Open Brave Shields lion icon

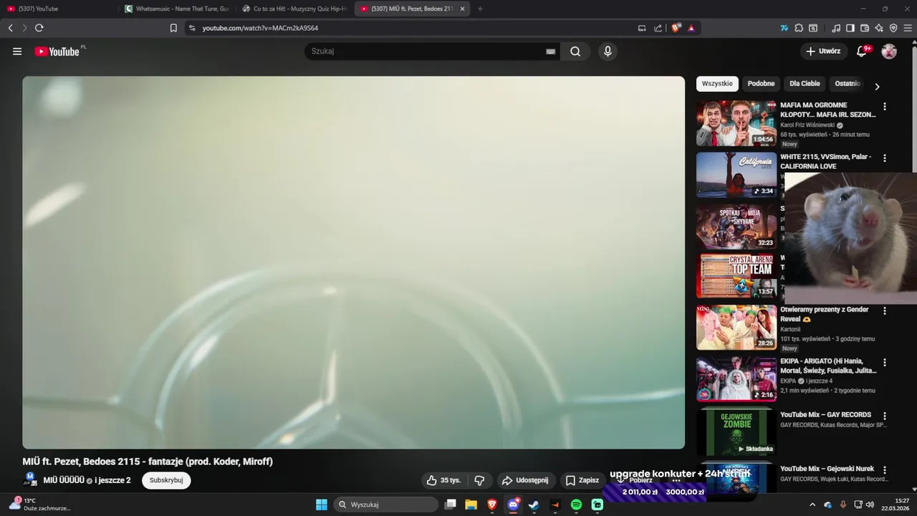pyautogui.click(x=676, y=28)
